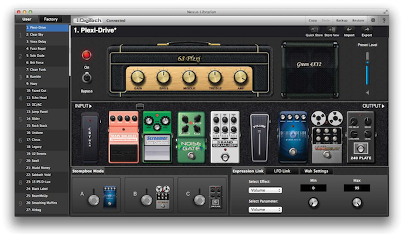Click the Preset Level slider
The image size is (407, 234).
(x=368, y=68)
